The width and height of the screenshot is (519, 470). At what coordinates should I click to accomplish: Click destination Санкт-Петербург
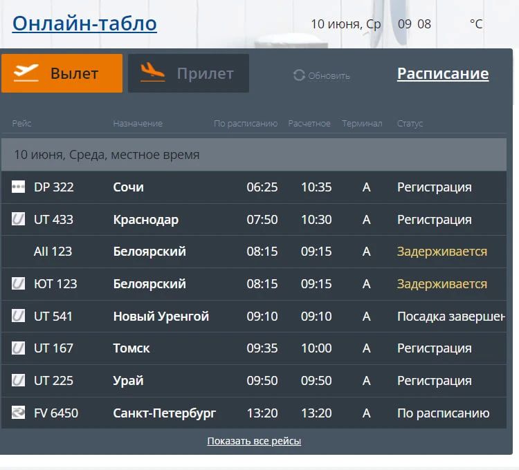164,413
